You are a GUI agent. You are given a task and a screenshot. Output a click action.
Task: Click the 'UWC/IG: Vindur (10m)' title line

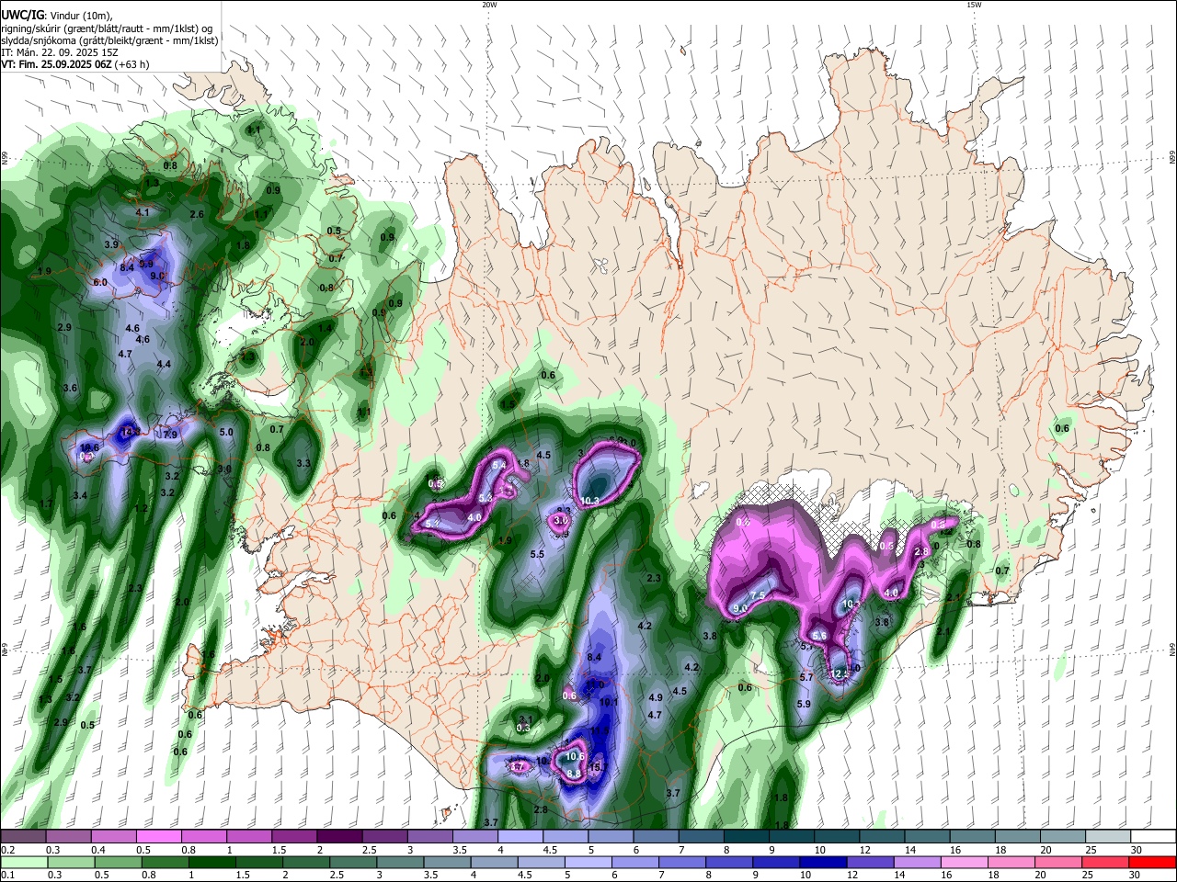point(56,15)
